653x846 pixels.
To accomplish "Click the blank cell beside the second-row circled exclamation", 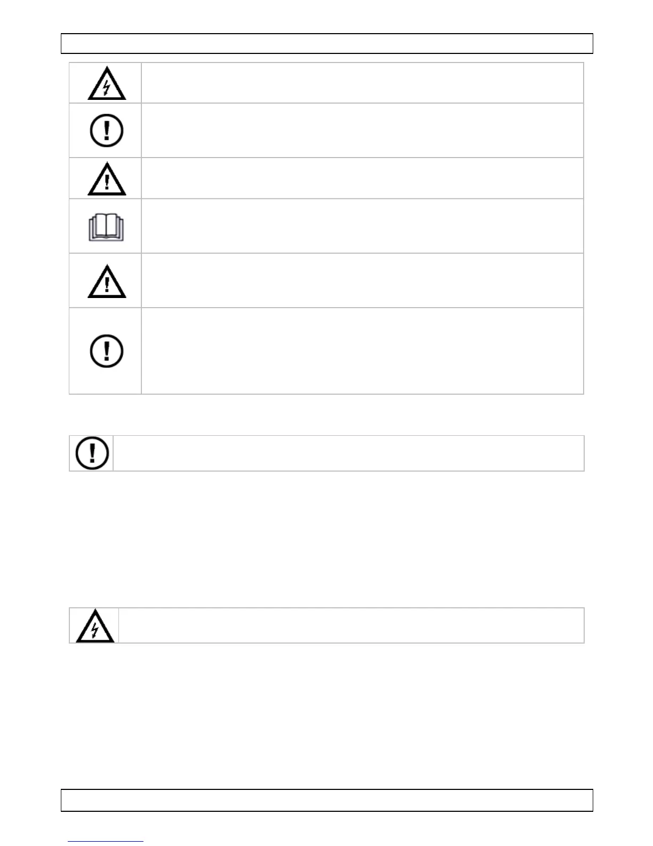I will point(362,130).
